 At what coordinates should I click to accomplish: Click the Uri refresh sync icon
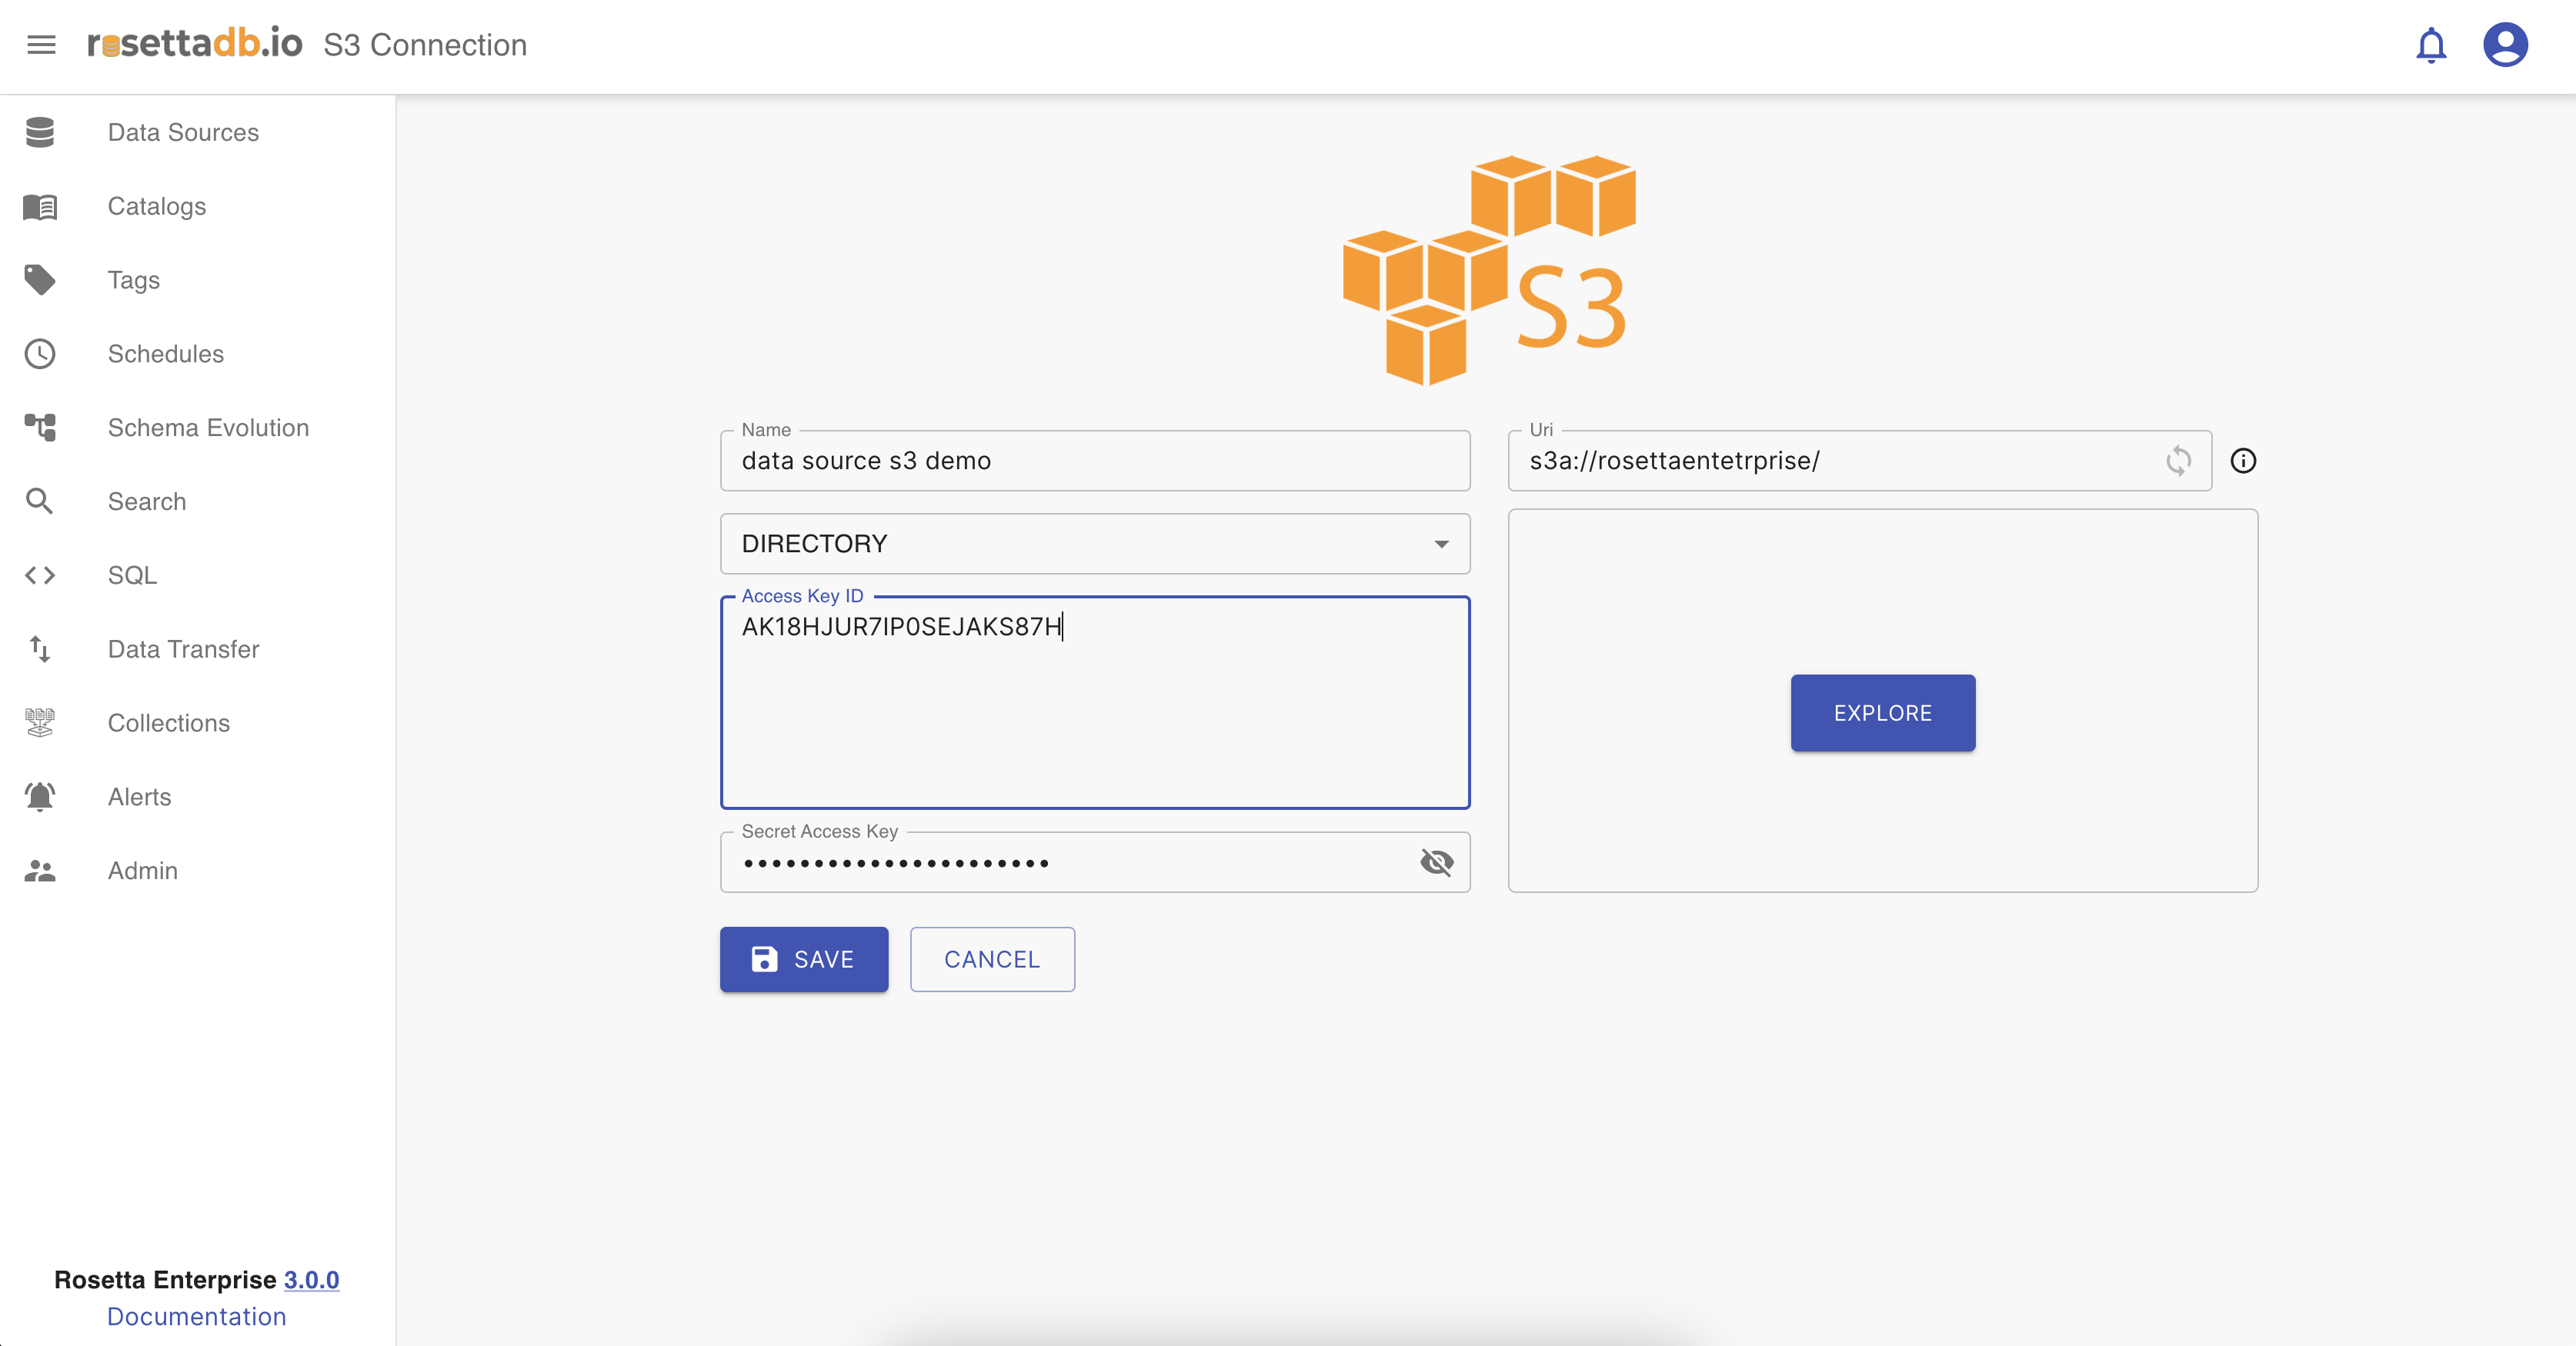click(2178, 461)
